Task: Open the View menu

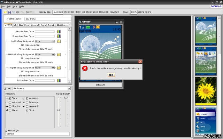Action: tap(15, 6)
